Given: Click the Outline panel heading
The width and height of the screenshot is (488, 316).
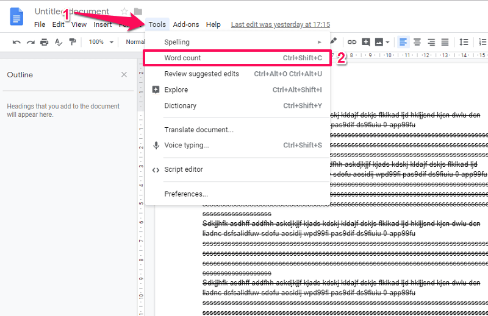Looking at the screenshot, I should click(x=20, y=75).
